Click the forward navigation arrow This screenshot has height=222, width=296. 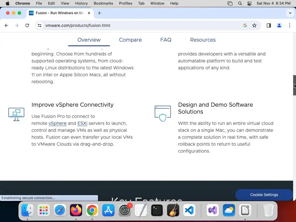coord(17,25)
